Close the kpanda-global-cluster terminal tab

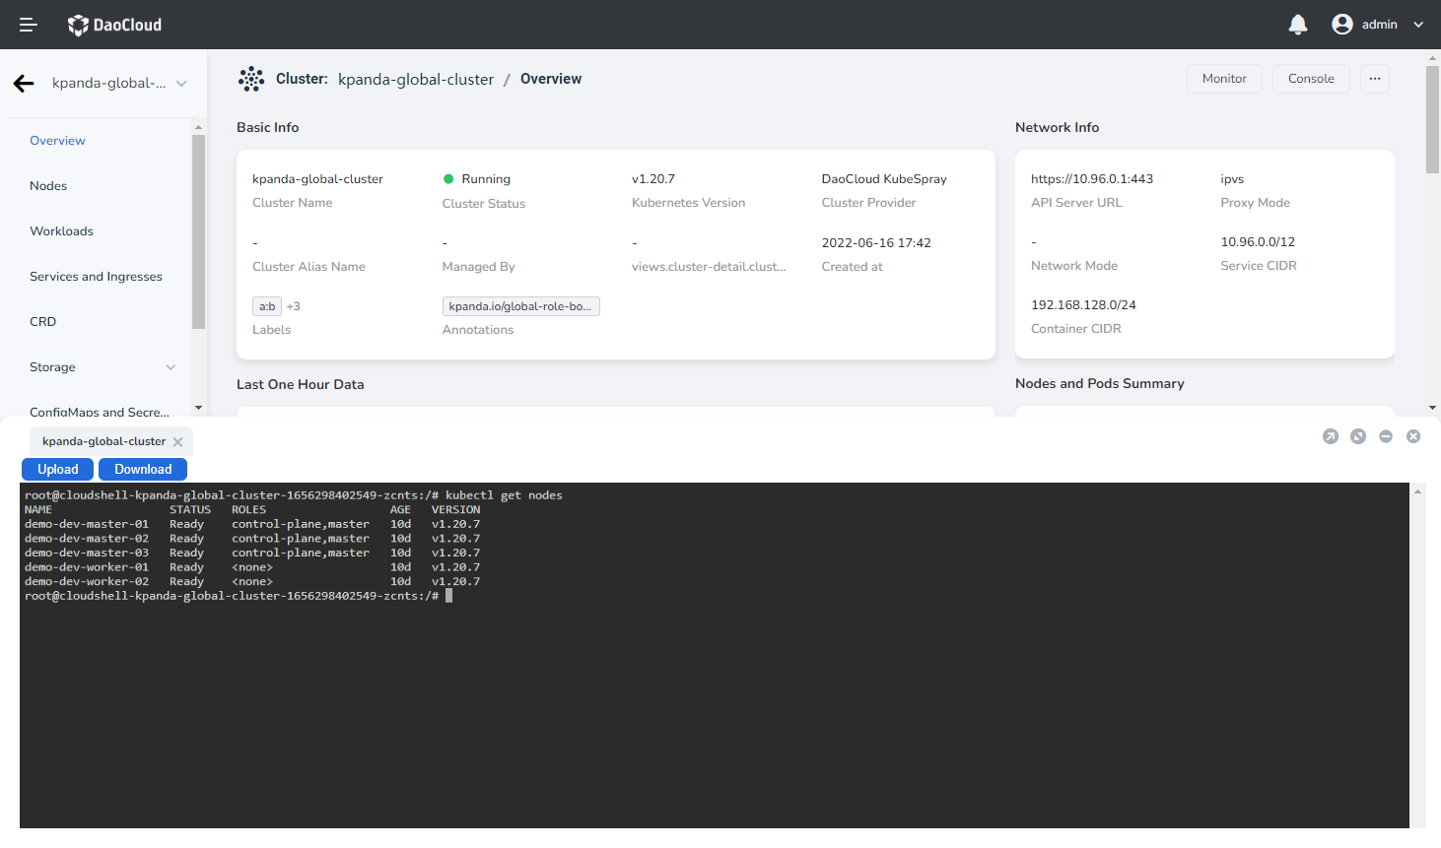177,442
